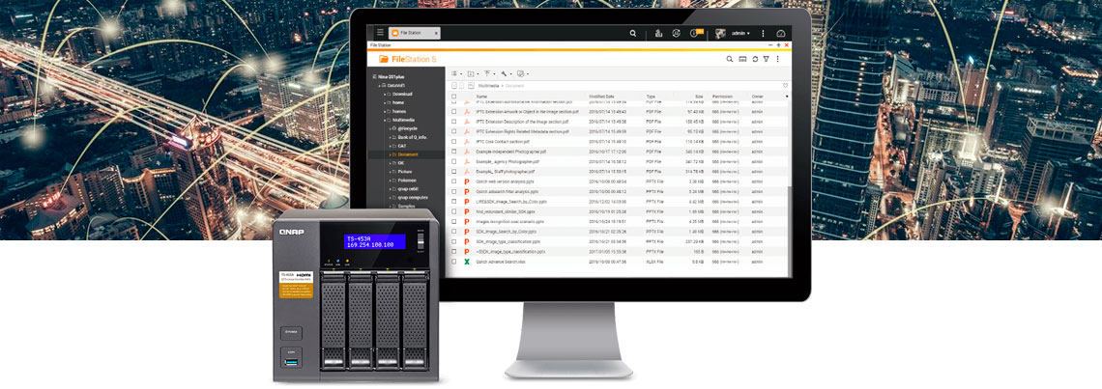Open the create folder dropdown in the toolbar

(473, 73)
